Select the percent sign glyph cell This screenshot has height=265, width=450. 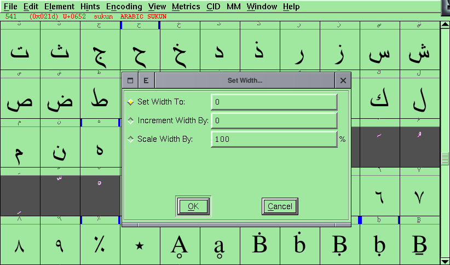pos(100,246)
